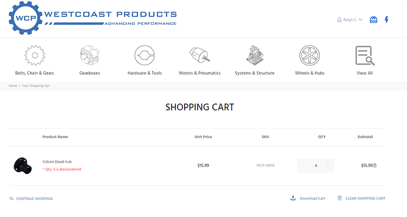Click Clear Shopping Cart
Viewport: 407px width, 217px height.
point(362,198)
